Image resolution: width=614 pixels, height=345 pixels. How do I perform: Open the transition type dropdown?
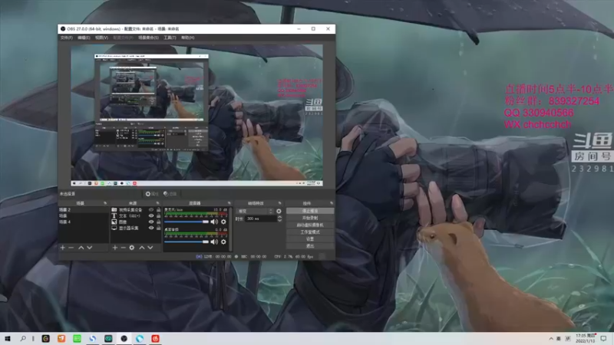pyautogui.click(x=255, y=212)
